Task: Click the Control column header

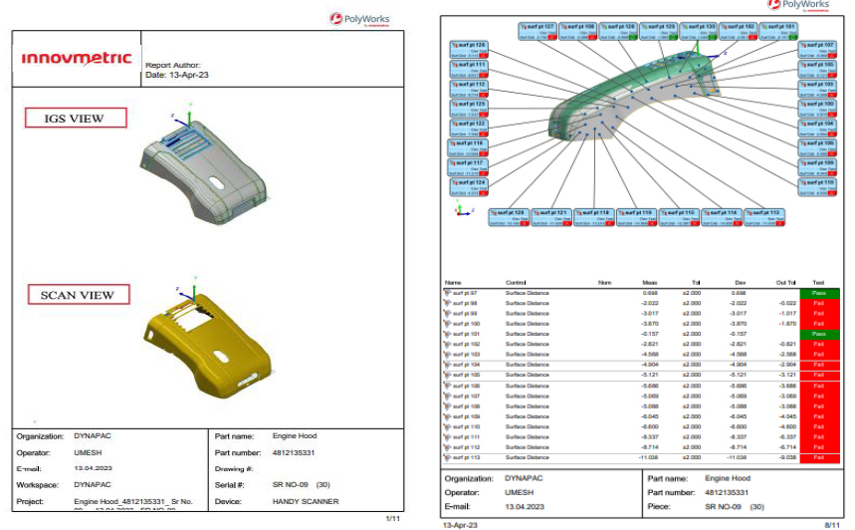Action: click(x=516, y=283)
